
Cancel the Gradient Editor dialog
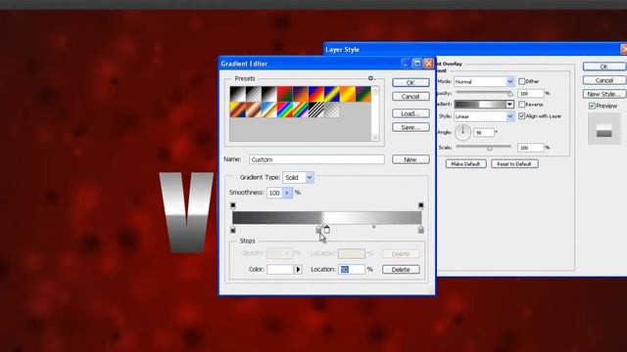[x=410, y=97]
